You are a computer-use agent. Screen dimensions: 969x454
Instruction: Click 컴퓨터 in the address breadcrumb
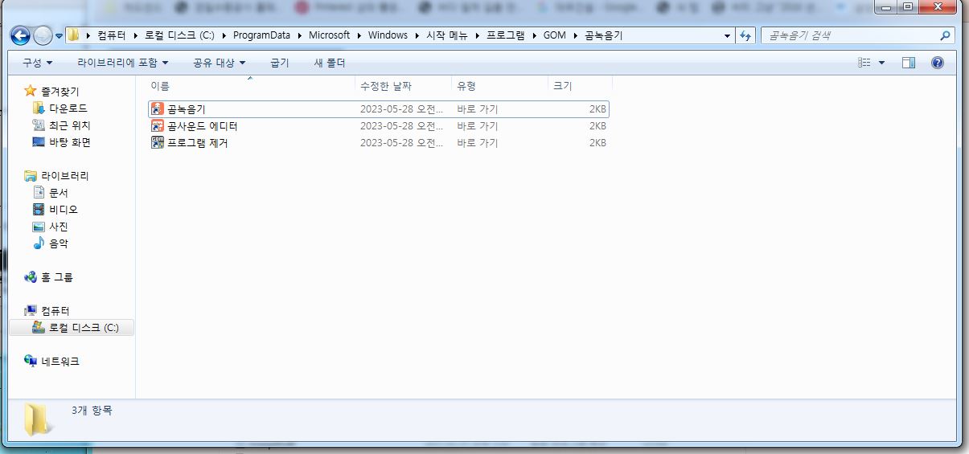tap(111, 35)
